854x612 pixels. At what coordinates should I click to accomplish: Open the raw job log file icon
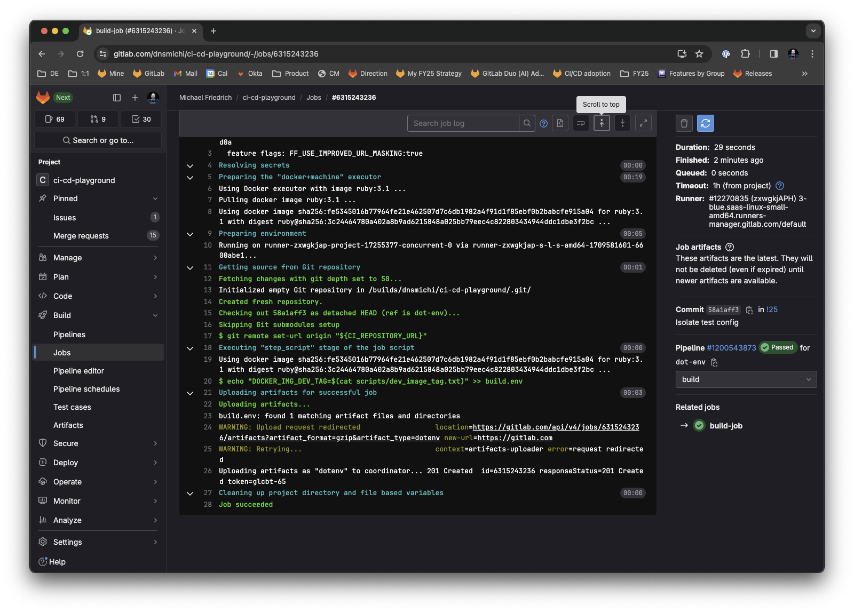pos(560,123)
